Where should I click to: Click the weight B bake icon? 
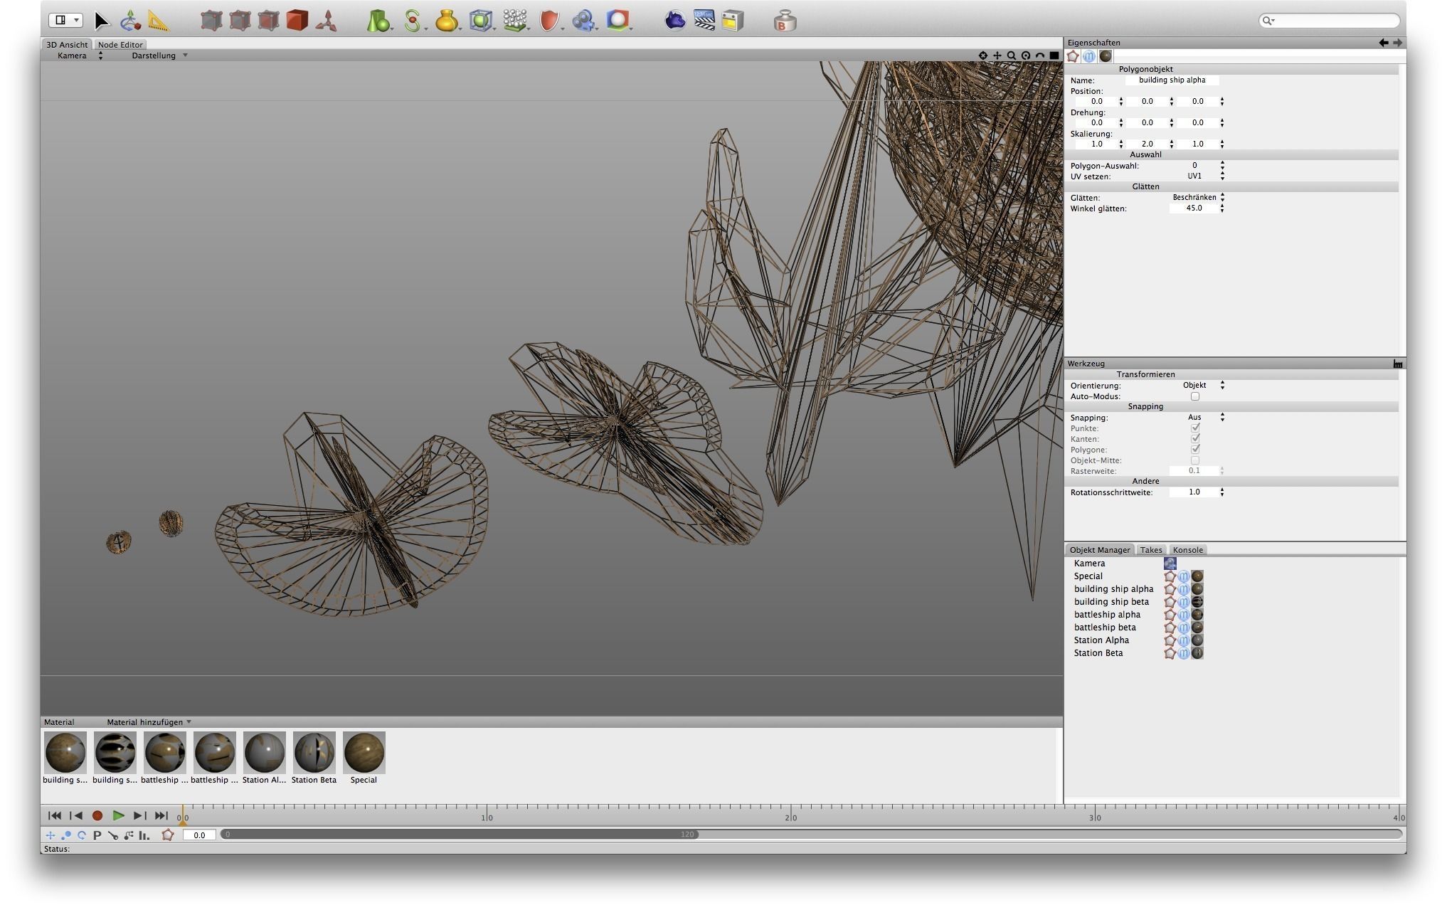tap(785, 21)
